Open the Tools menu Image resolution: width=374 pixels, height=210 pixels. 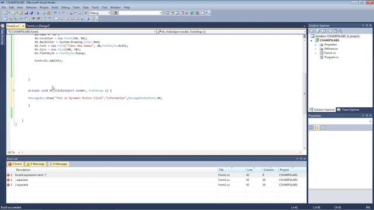click(95, 8)
